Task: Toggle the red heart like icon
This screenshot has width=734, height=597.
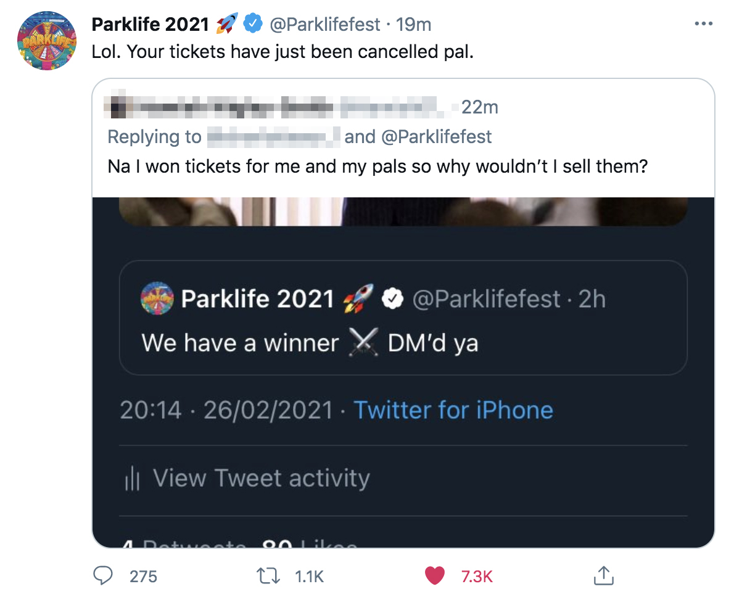Action: pos(434,576)
